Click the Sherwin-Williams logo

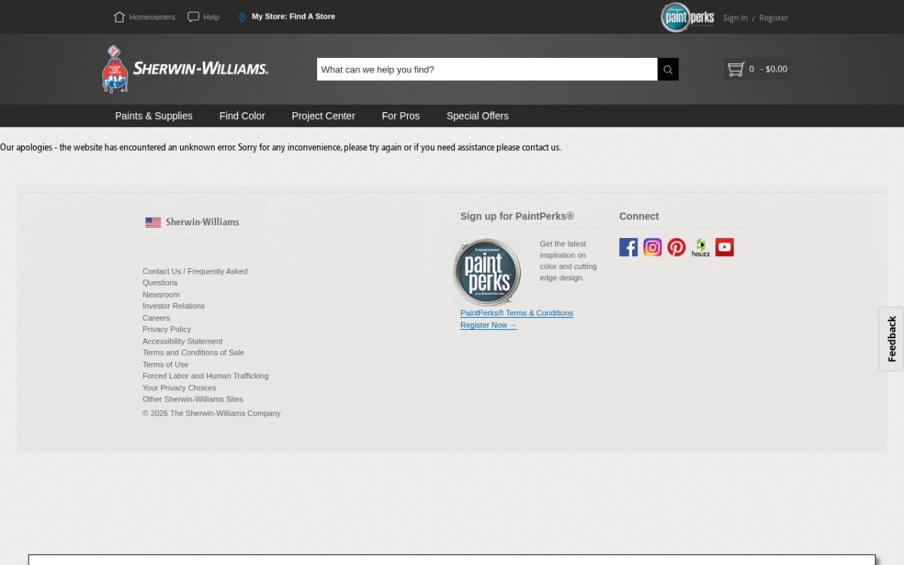coord(185,69)
